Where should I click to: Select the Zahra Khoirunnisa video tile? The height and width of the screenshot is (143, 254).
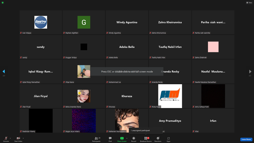pyautogui.click(x=170, y=22)
